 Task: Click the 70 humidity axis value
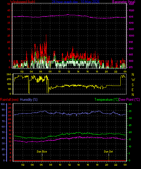pyautogui.click(x=3, y=121)
